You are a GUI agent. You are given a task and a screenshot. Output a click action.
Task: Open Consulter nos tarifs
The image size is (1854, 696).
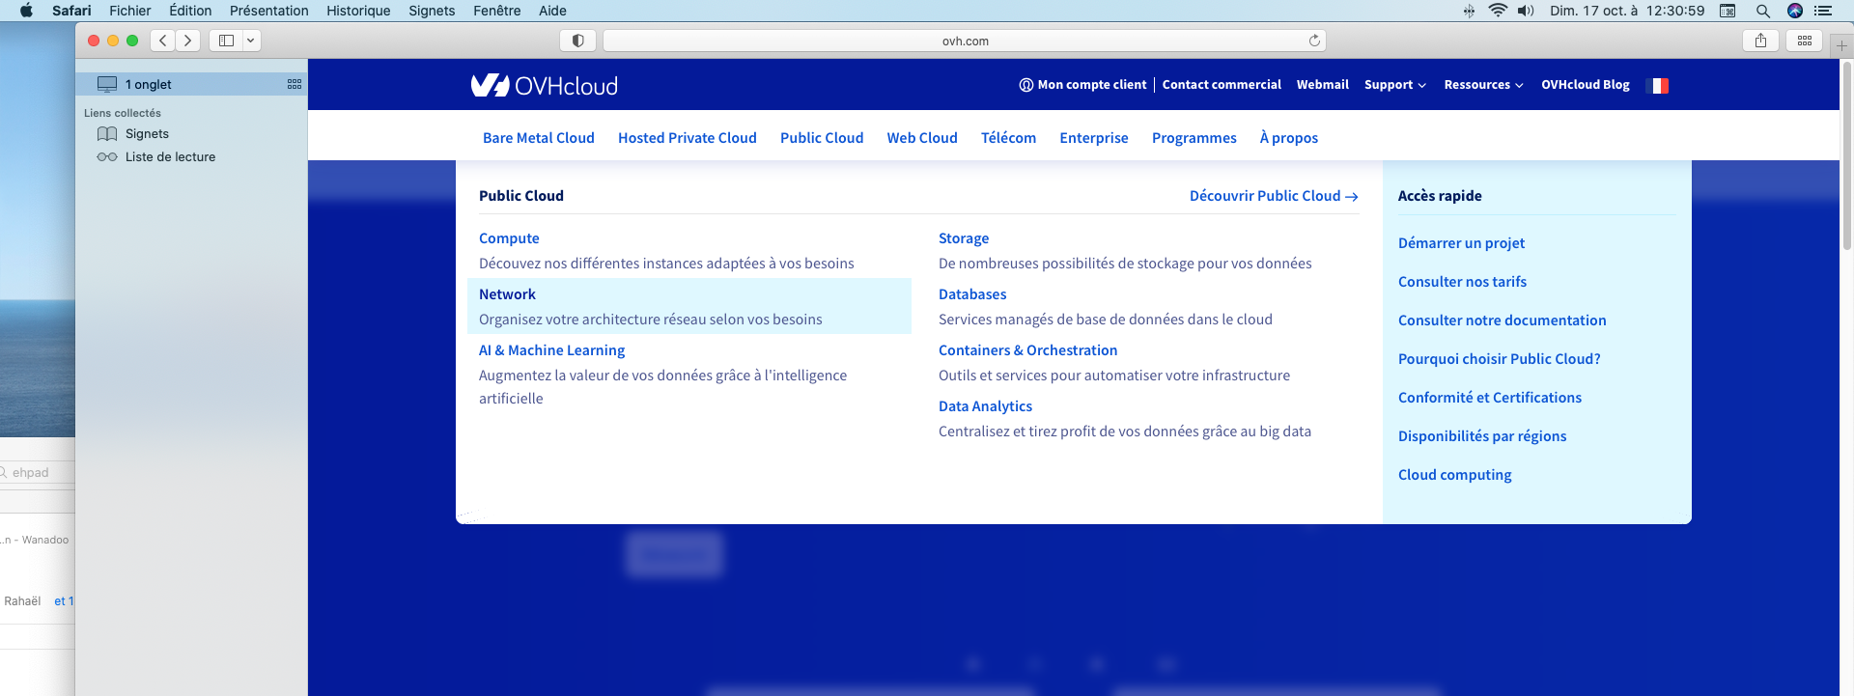click(x=1462, y=282)
